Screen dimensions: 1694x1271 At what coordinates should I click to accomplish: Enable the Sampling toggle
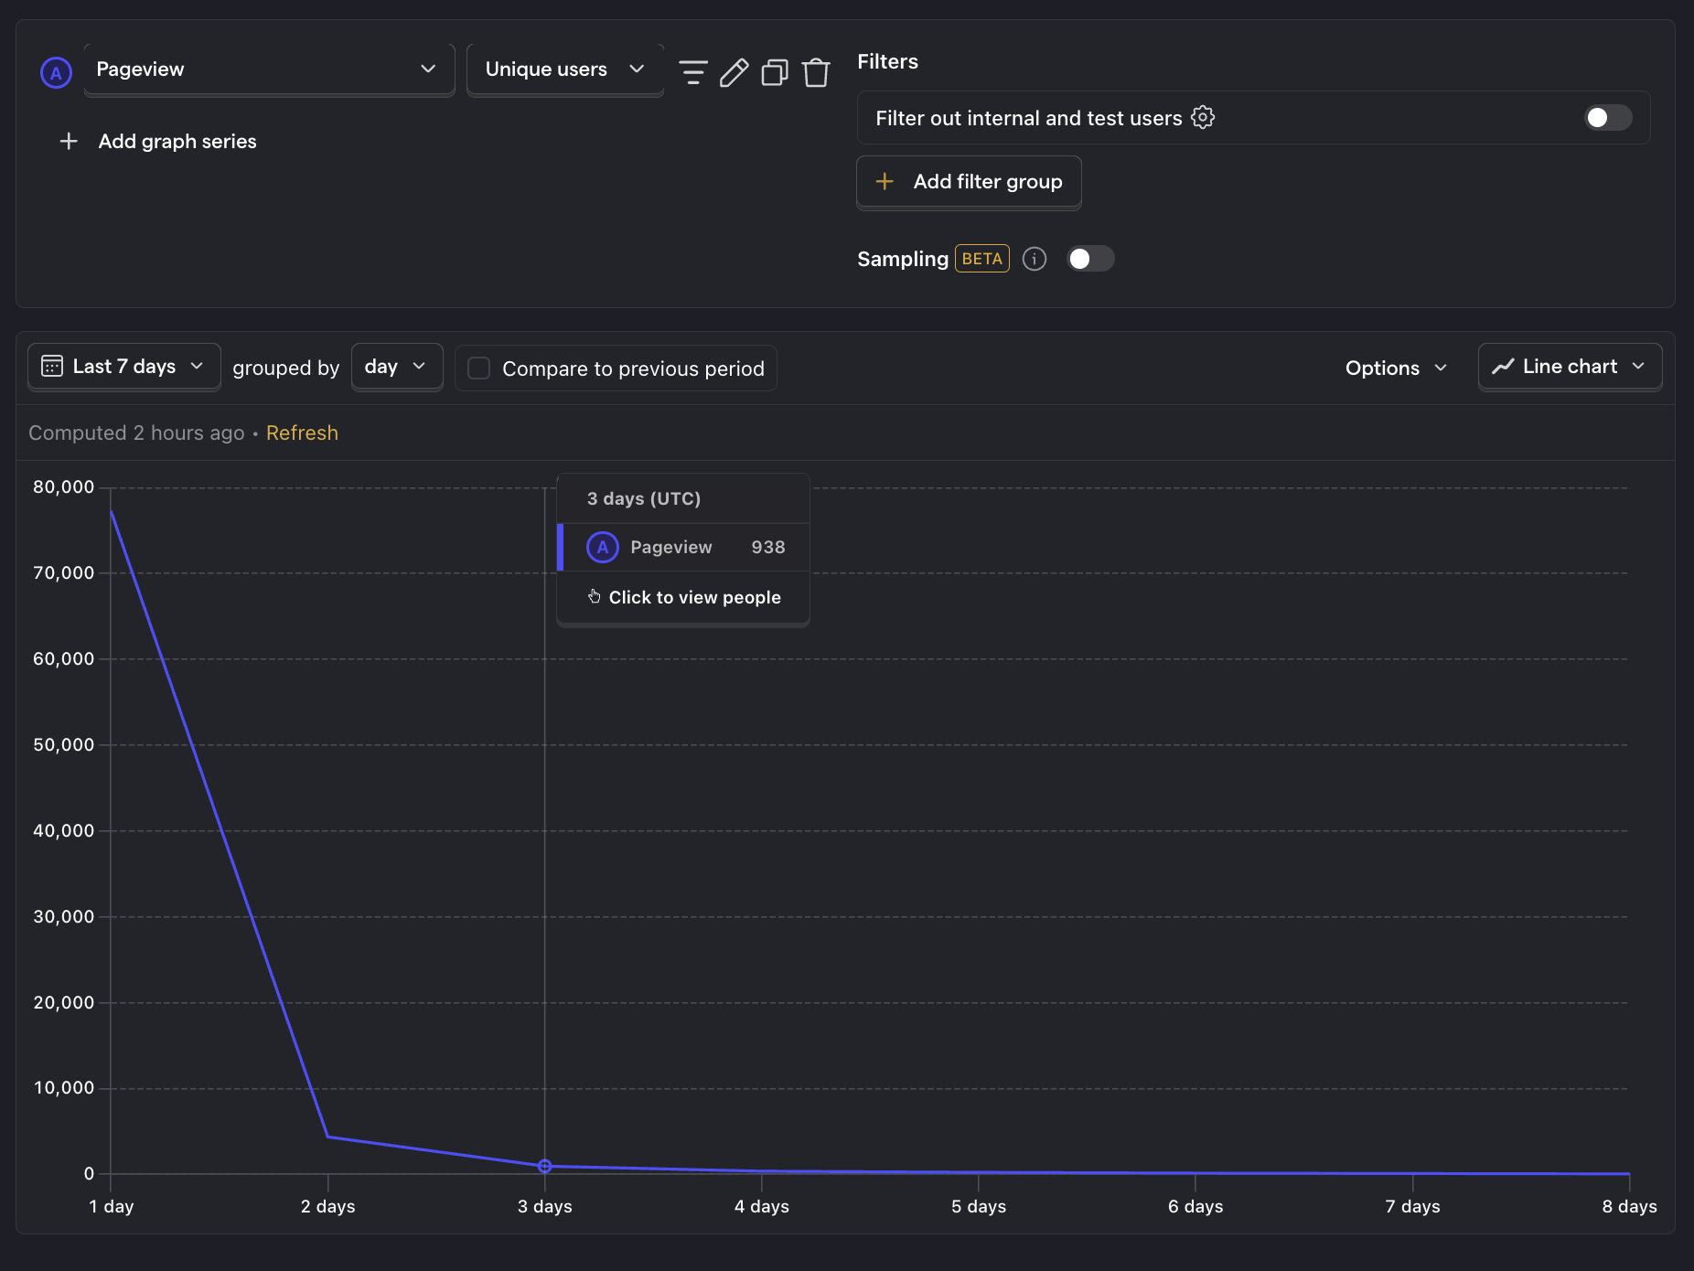pos(1090,259)
